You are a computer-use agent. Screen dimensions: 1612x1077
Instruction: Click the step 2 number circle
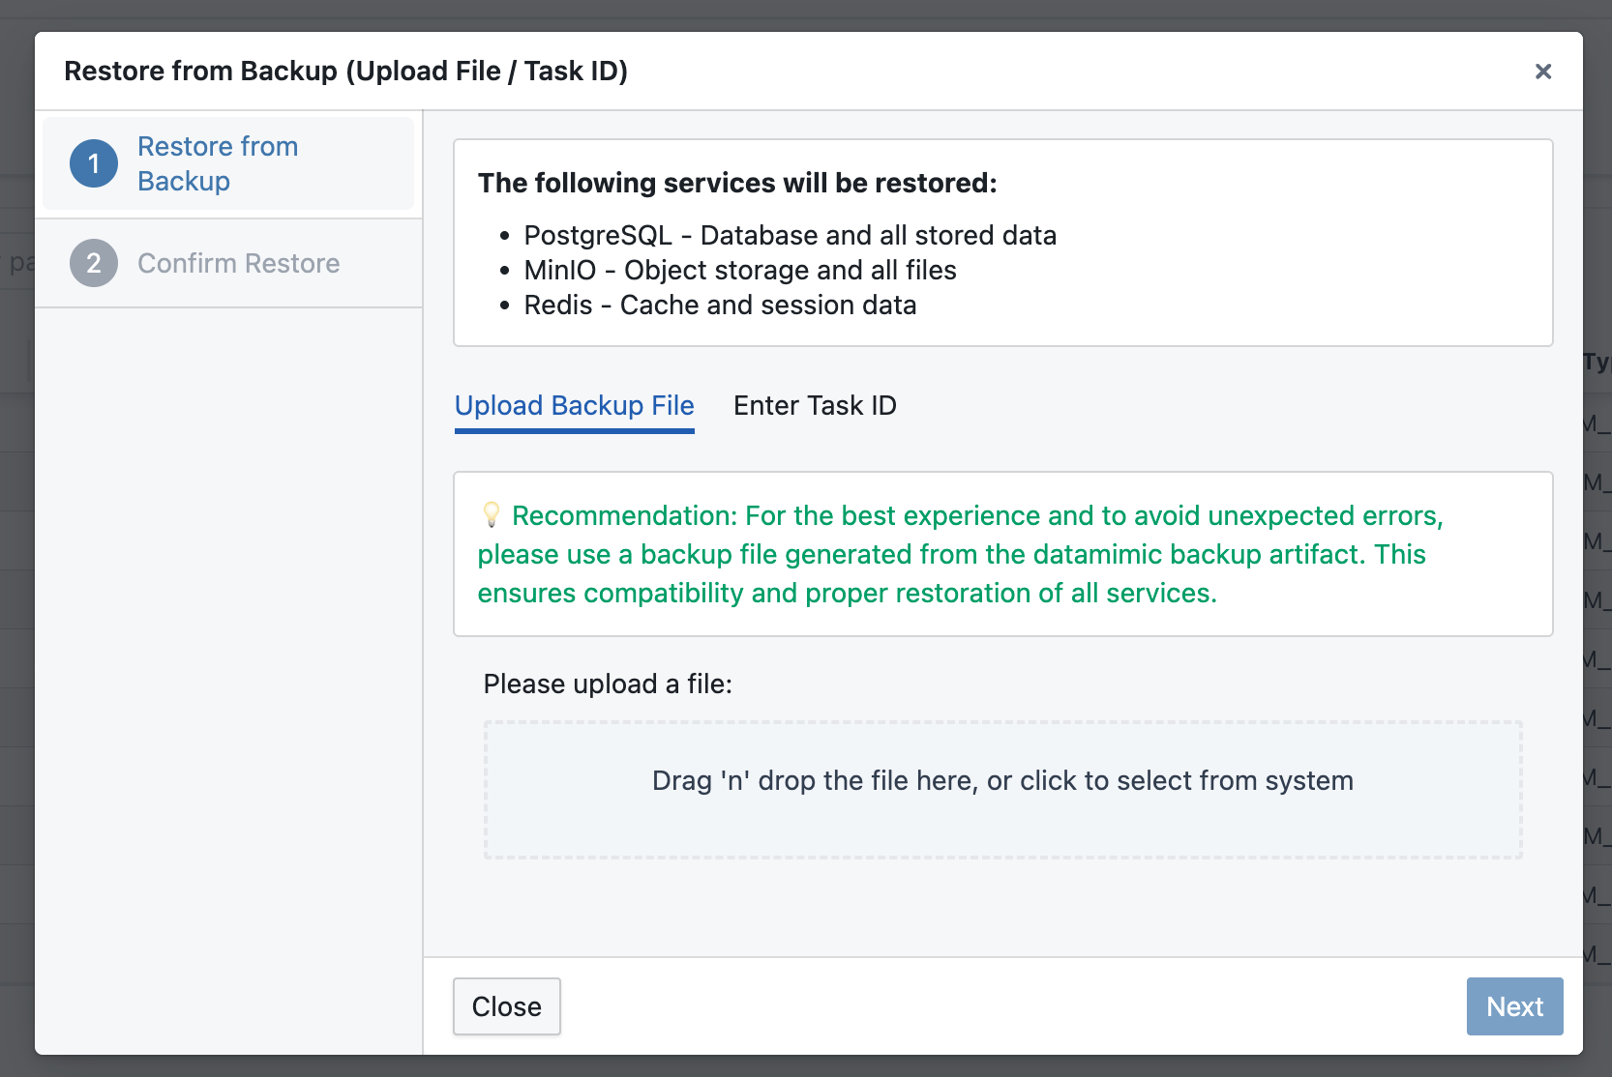[94, 263]
